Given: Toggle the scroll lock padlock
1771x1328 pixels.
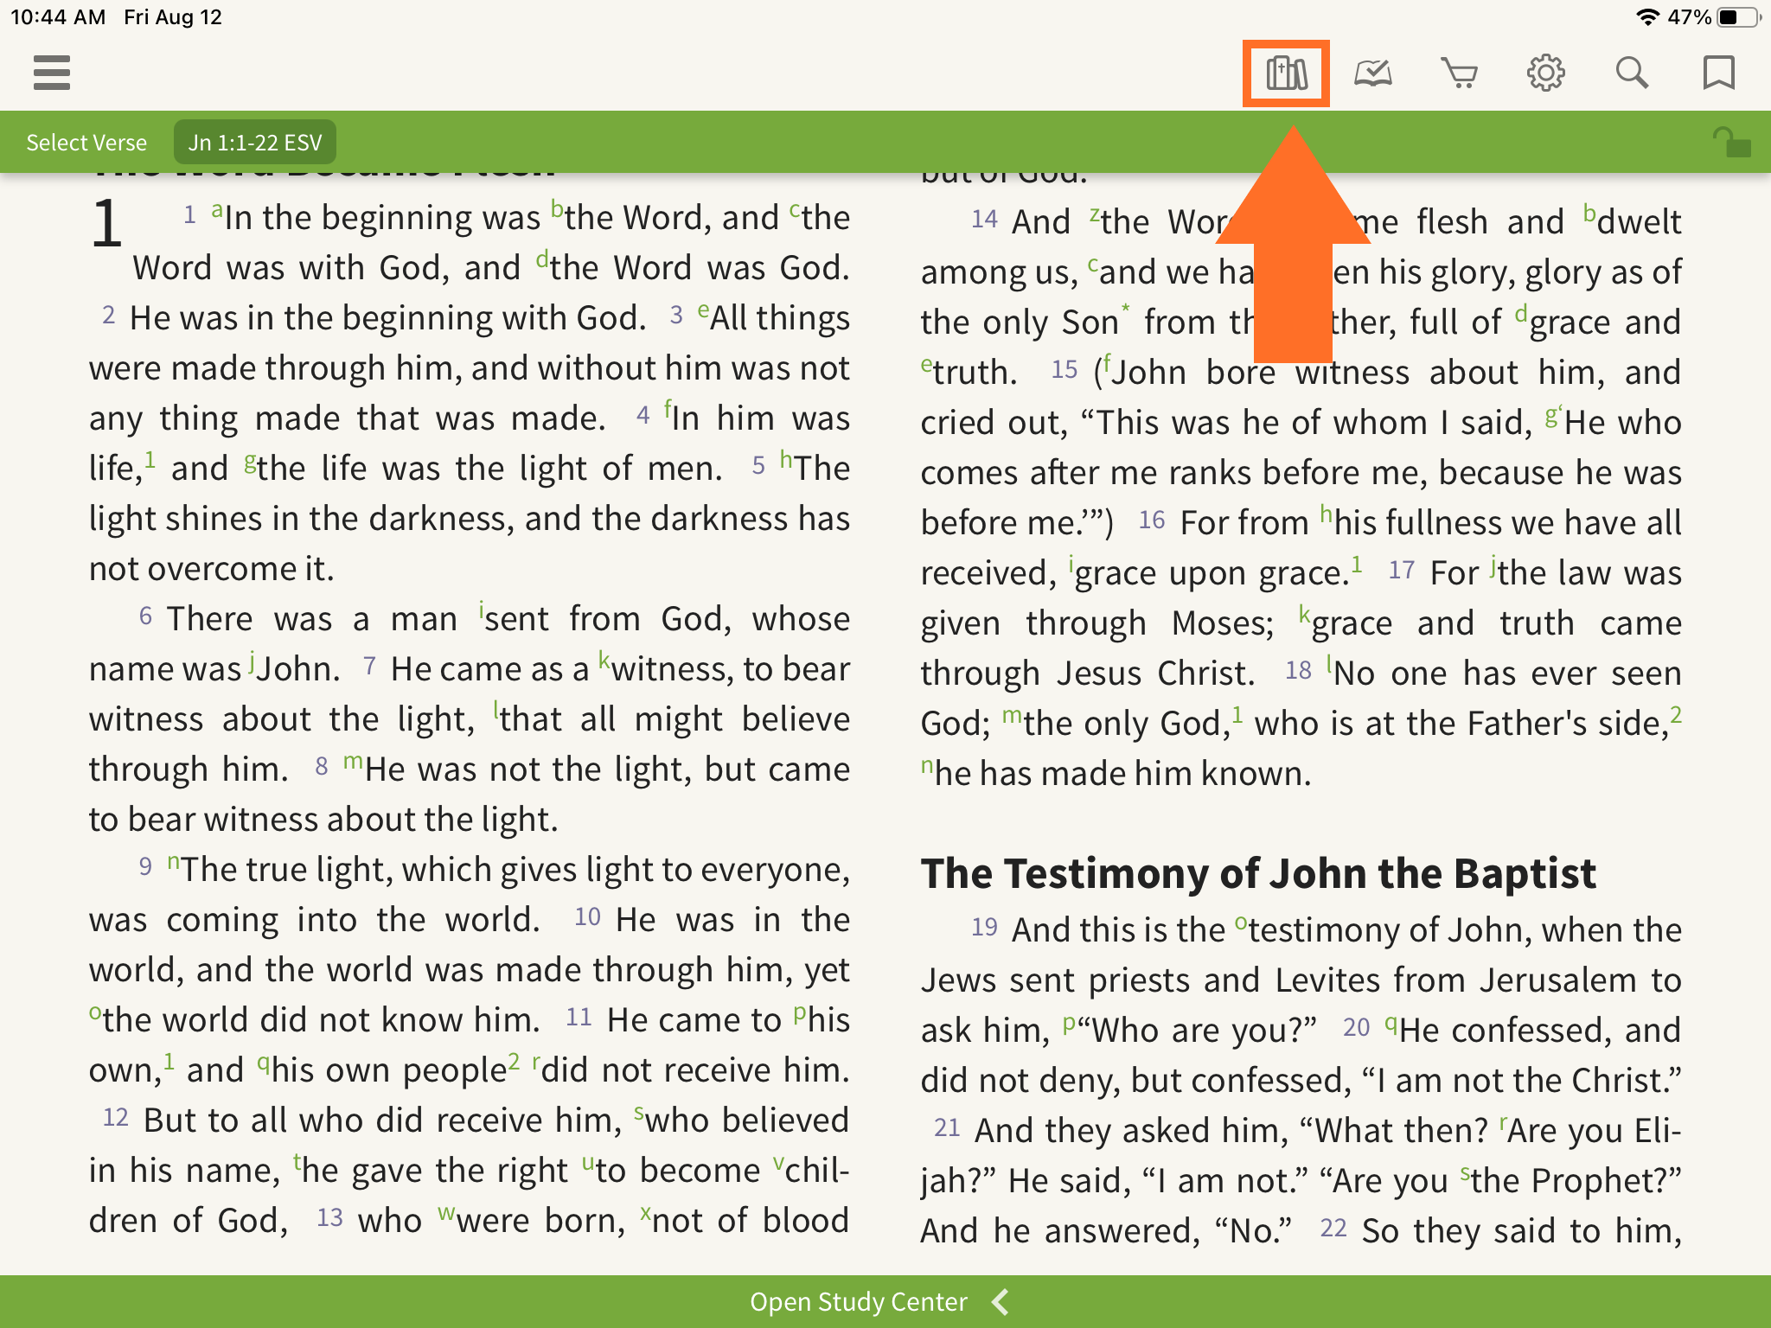Looking at the screenshot, I should pyautogui.click(x=1731, y=143).
